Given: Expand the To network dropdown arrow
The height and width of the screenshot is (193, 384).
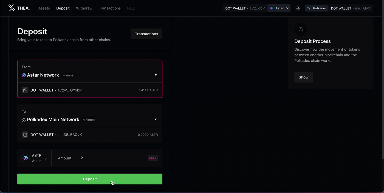Looking at the screenshot, I should 156,120.
